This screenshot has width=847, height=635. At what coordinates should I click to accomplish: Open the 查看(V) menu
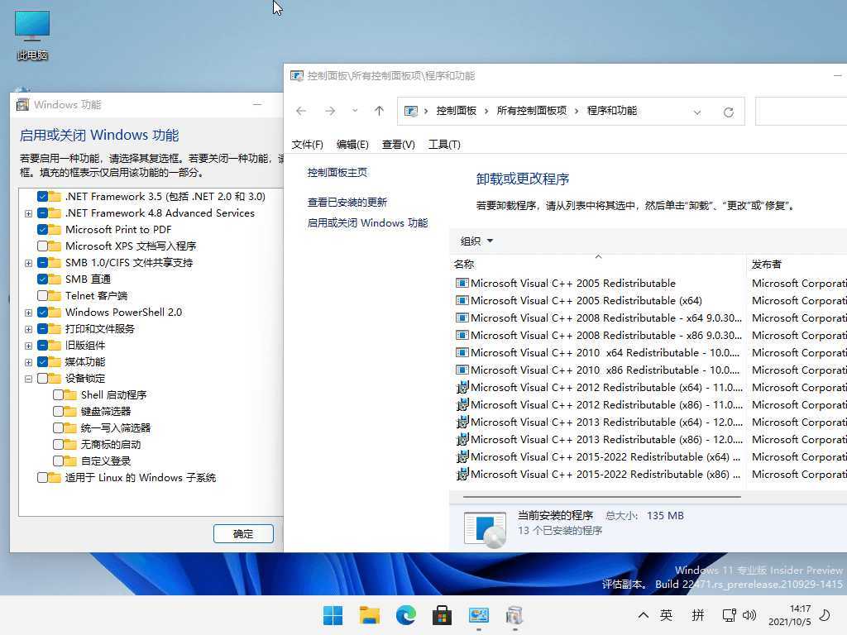pyautogui.click(x=398, y=144)
